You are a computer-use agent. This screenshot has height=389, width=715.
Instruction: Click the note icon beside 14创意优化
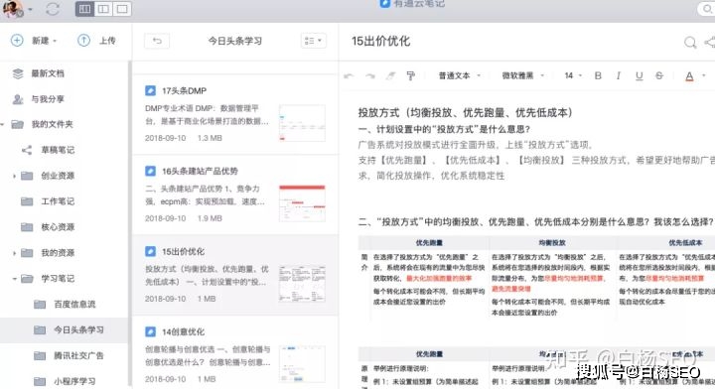(x=150, y=331)
